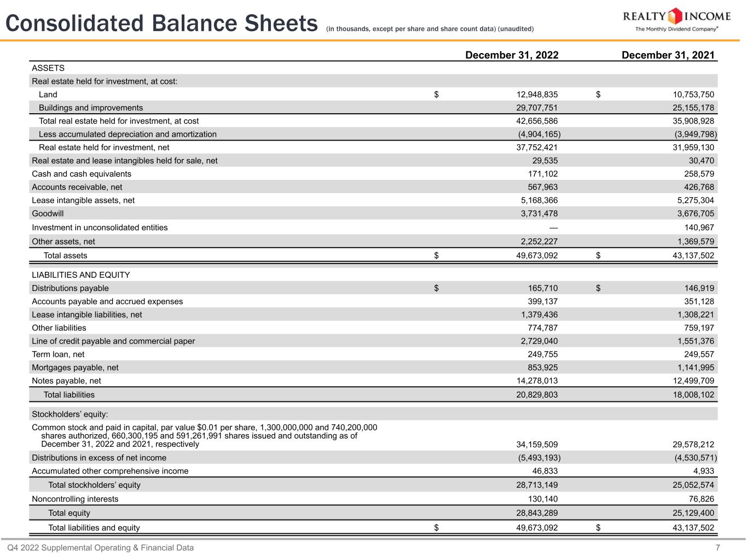Click the Consolidated Balance Sheets title
747x560 pixels.
(161, 24)
